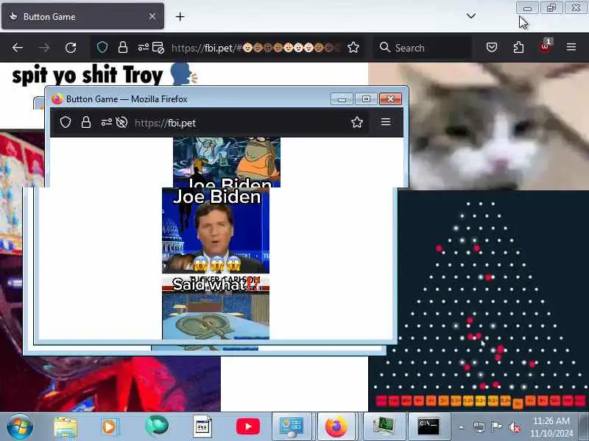Open the document file icon in taskbar
This screenshot has width=589, height=441.
coord(202,426)
